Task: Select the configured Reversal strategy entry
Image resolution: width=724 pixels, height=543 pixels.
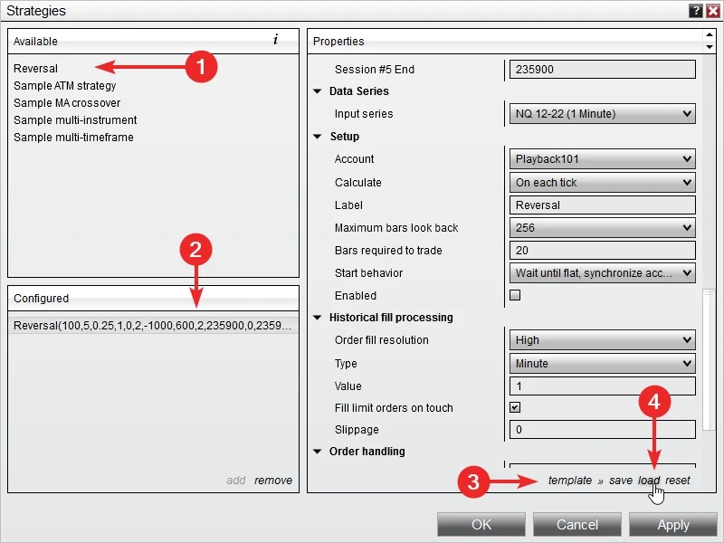Action: tap(152, 326)
